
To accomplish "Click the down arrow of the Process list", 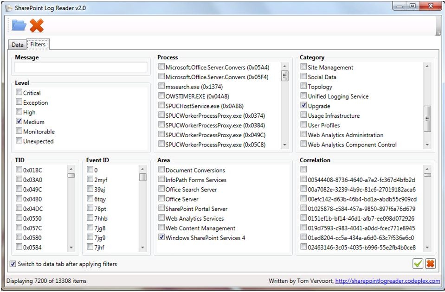I will [284, 145].
